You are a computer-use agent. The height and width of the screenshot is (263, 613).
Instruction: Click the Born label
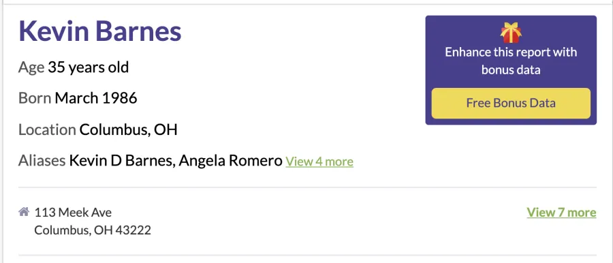[35, 98]
